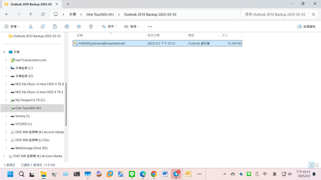Screen dimensions: 321x180
Task: Go up one folder level
Action: (x=31, y=14)
